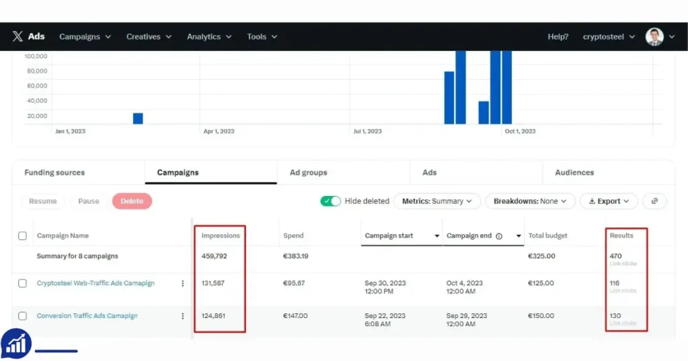
Task: Open Cryptosteel Web-Traffic Ads Camapign link
Action: [x=95, y=283]
